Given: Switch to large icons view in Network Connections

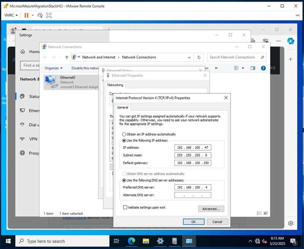Looking at the screenshot, I should coord(266,213).
